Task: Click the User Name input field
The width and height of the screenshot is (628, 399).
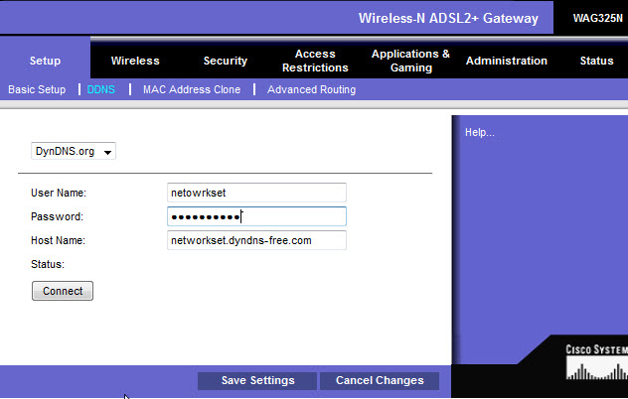Action: [x=256, y=193]
